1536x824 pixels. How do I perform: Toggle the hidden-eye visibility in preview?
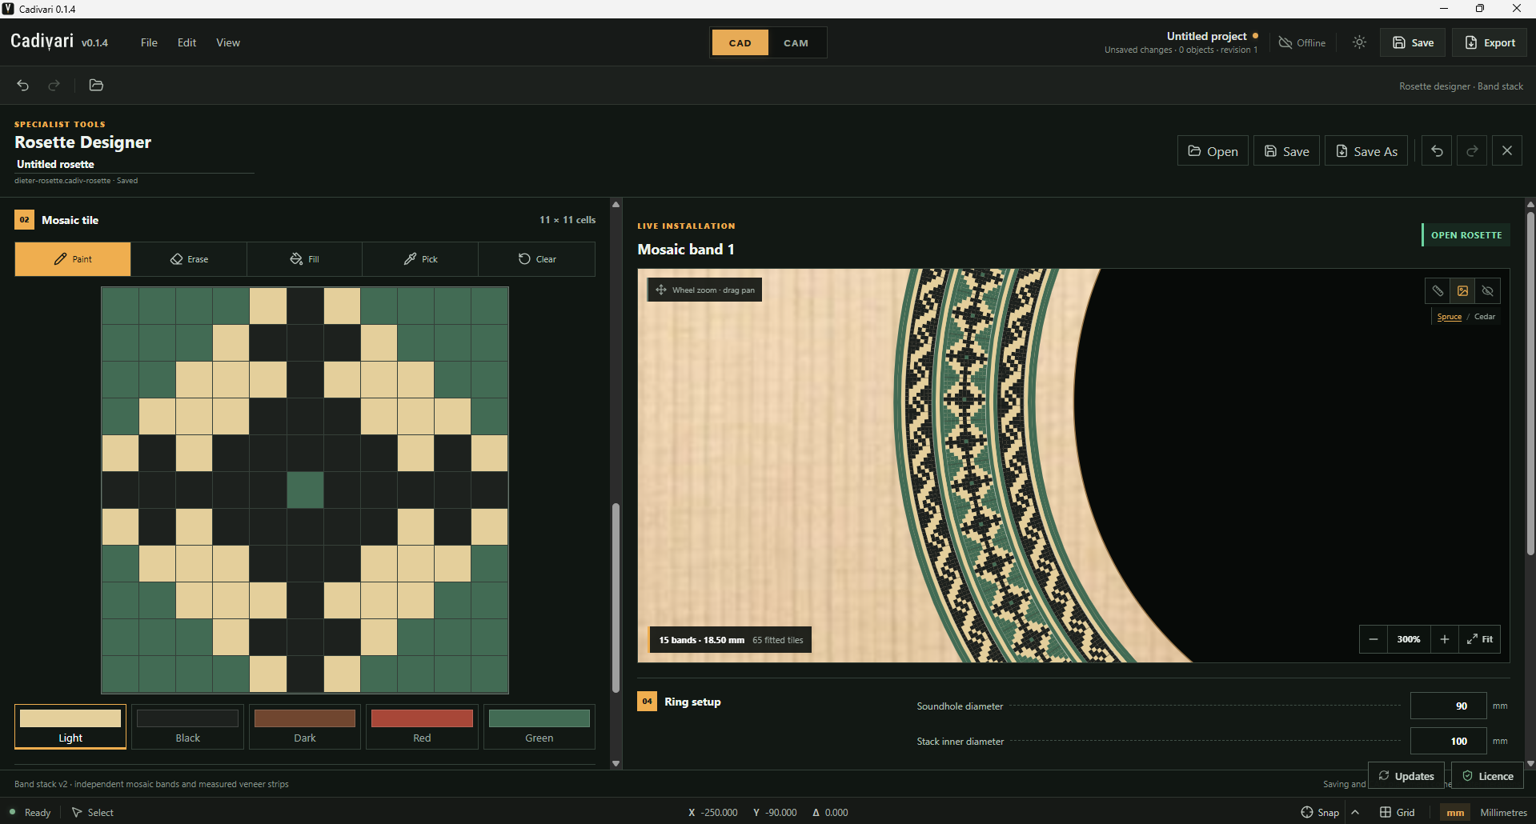pyautogui.click(x=1487, y=291)
